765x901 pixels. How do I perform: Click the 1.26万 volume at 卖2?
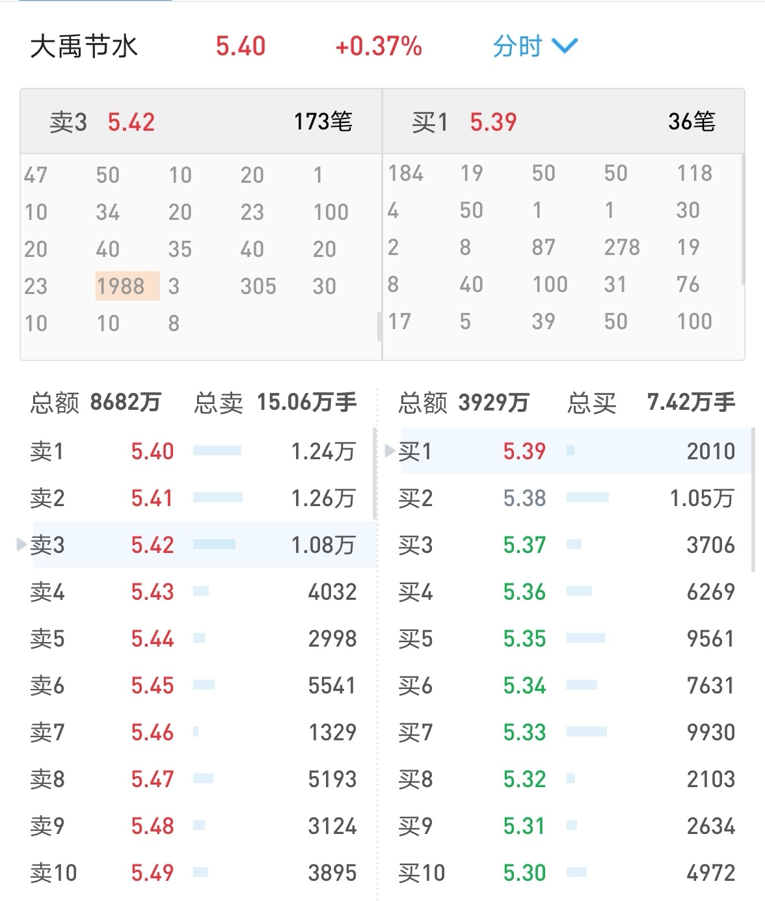tap(323, 498)
